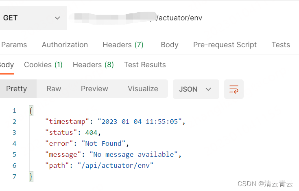The width and height of the screenshot is (299, 191).
Task: Follow the /api/actuator/env path link
Action: click(116, 165)
